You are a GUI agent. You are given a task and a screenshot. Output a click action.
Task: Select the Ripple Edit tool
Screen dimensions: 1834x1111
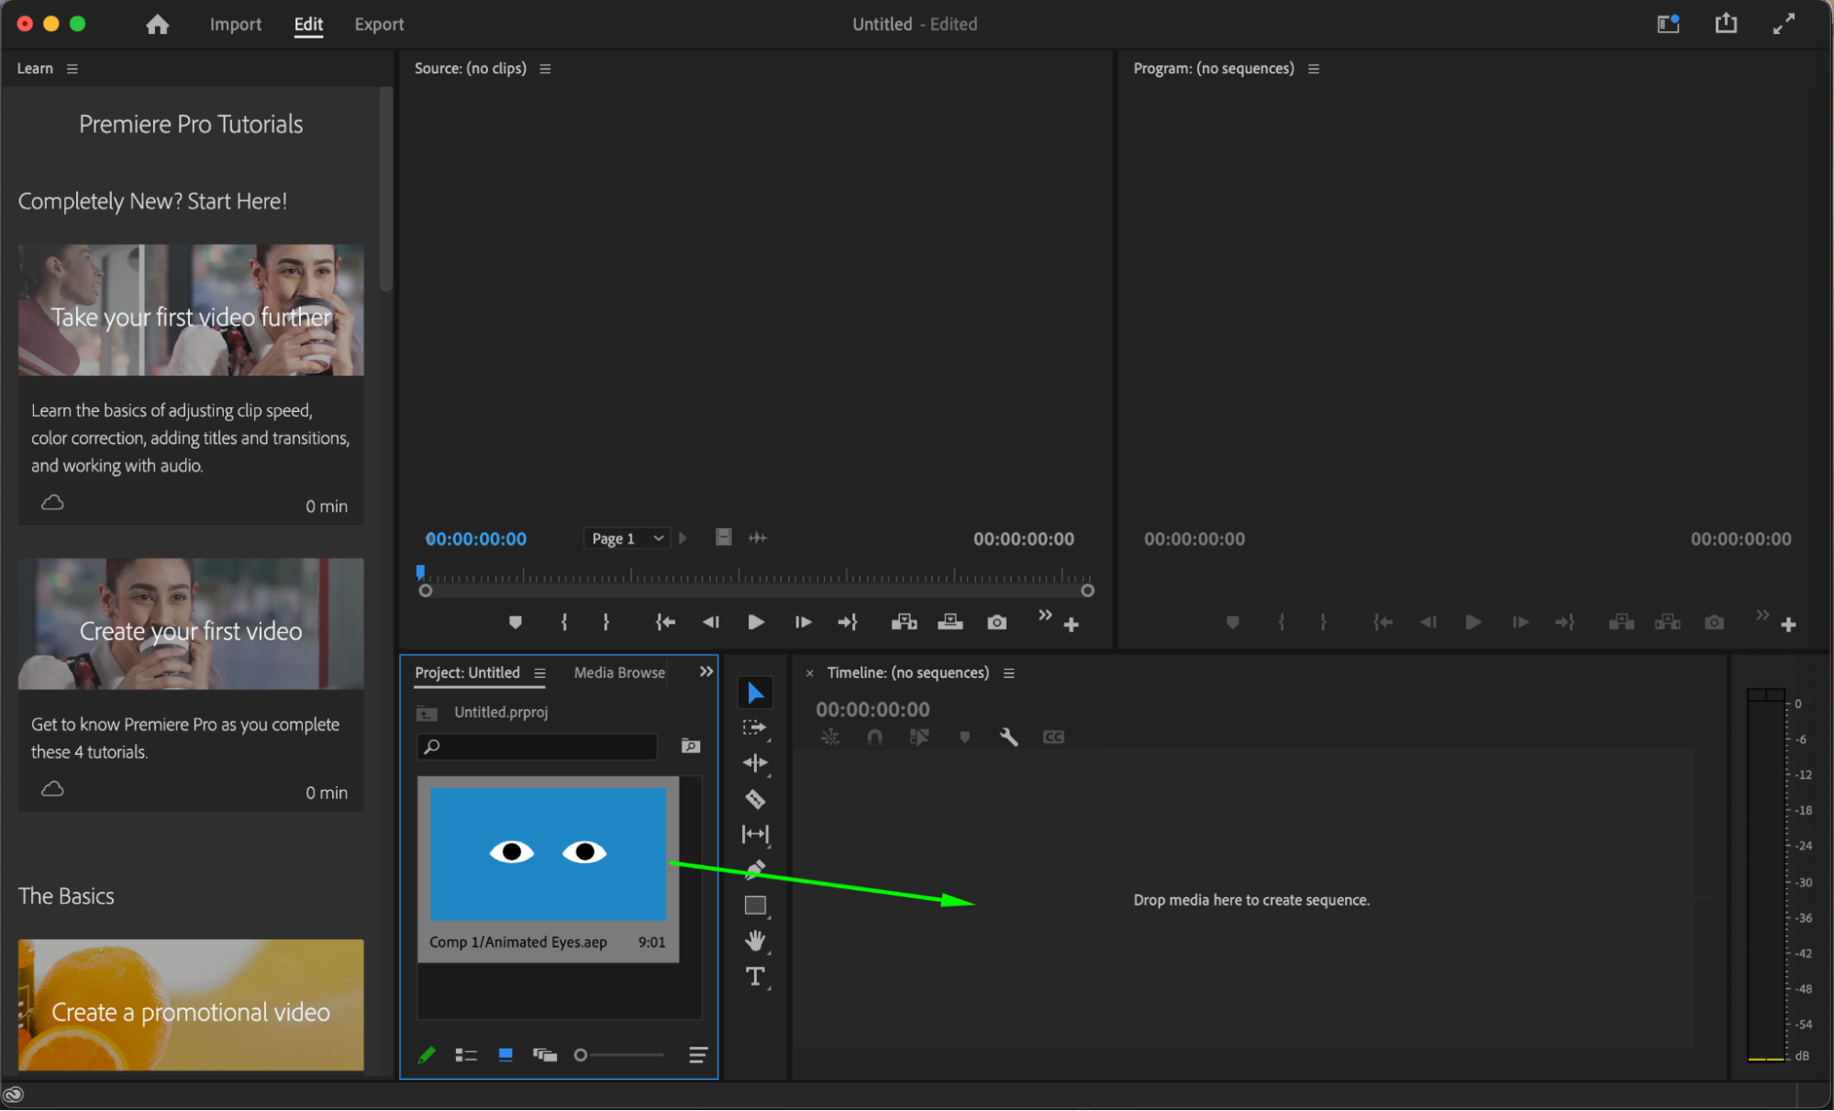coord(755,762)
